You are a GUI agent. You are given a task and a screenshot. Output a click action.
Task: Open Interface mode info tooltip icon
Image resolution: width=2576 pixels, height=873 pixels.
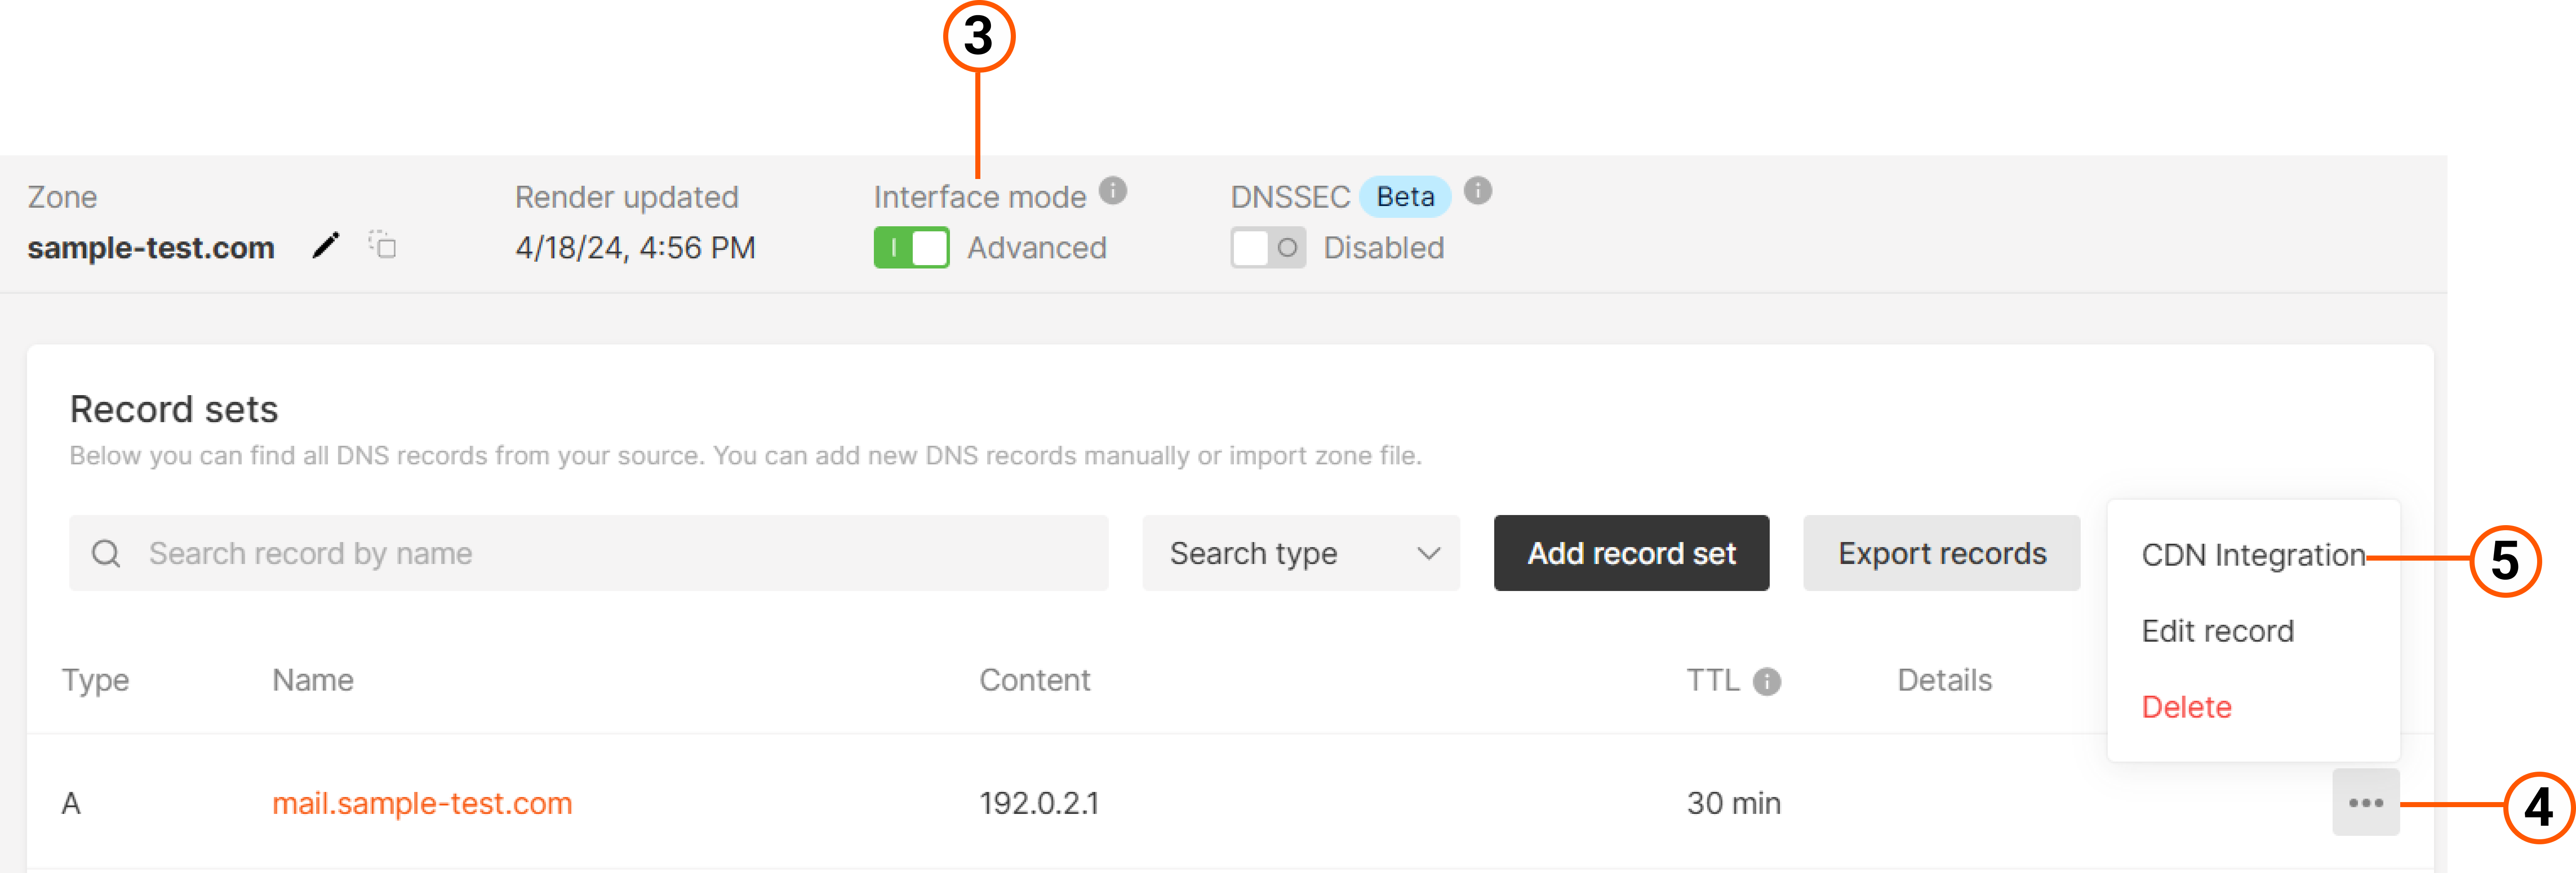pos(1113,190)
